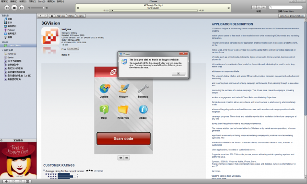Click the playback progress bar of the song
Screen dimensions: 307x184
pyautogui.click(x=153, y=11)
